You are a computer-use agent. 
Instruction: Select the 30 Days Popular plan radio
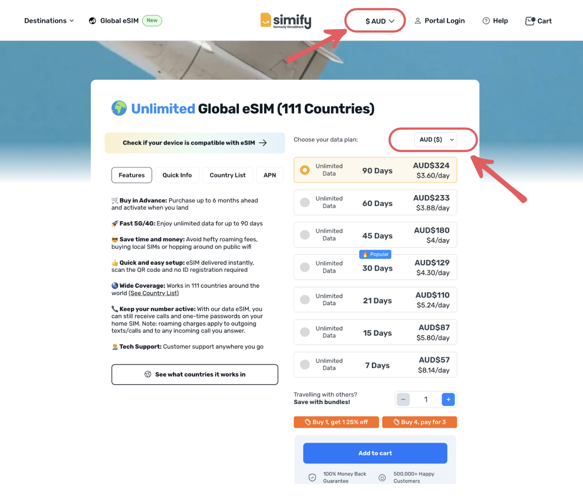[x=305, y=267]
